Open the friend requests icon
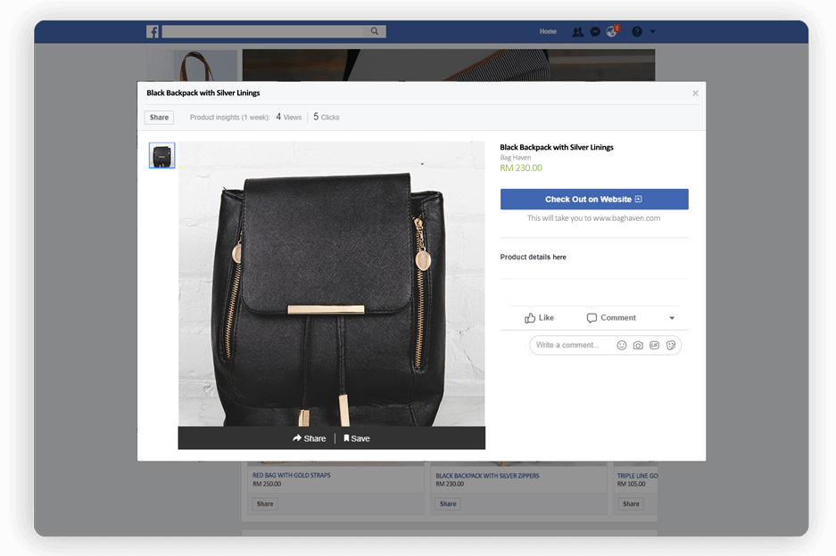Viewport: 836px width, 556px height. [577, 32]
